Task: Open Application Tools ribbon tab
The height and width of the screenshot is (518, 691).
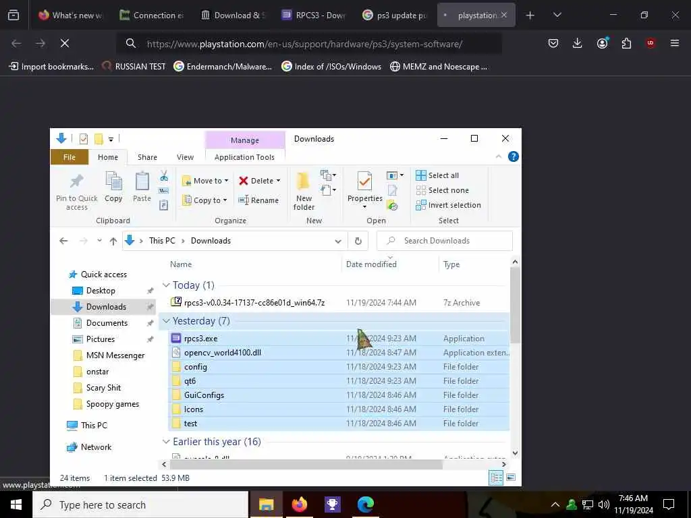Action: [244, 157]
